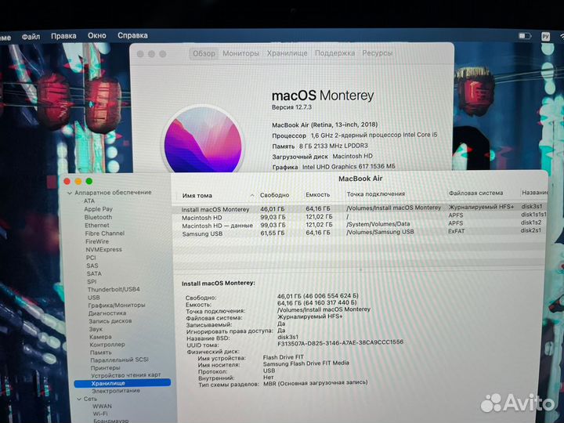Select the Macintosh HD volume row
Image resolution: width=564 pixels, height=423 pixels.
point(360,216)
